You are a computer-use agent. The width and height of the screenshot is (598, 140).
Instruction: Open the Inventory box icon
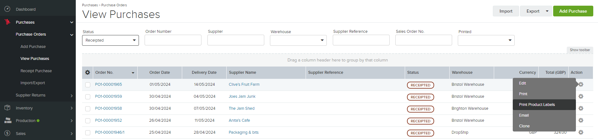tap(7, 108)
